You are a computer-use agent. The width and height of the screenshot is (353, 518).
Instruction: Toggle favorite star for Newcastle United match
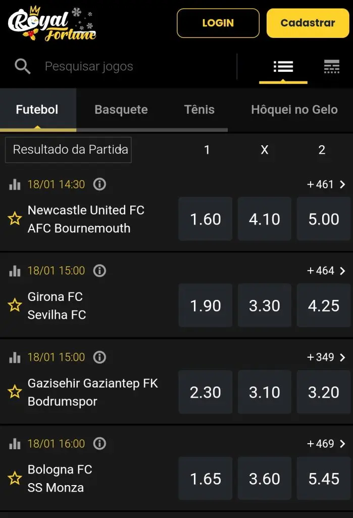click(x=15, y=219)
